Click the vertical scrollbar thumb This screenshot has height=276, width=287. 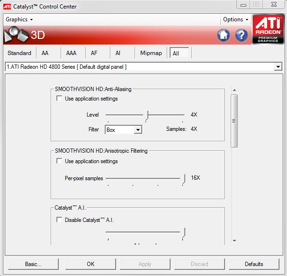pyautogui.click(x=234, y=121)
